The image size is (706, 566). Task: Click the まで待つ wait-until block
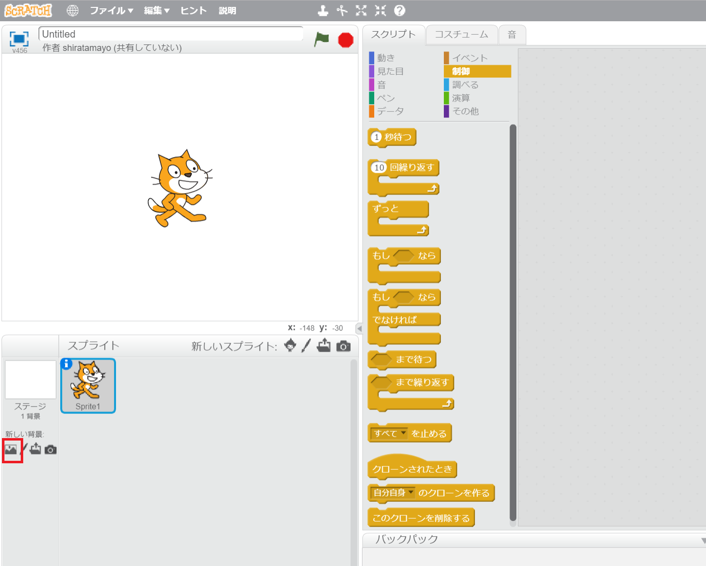pos(414,360)
